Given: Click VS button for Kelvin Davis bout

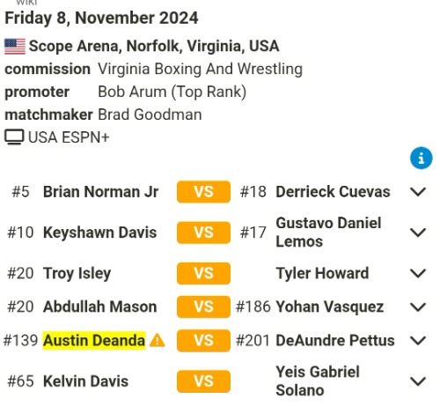Looking at the screenshot, I should click(203, 381).
